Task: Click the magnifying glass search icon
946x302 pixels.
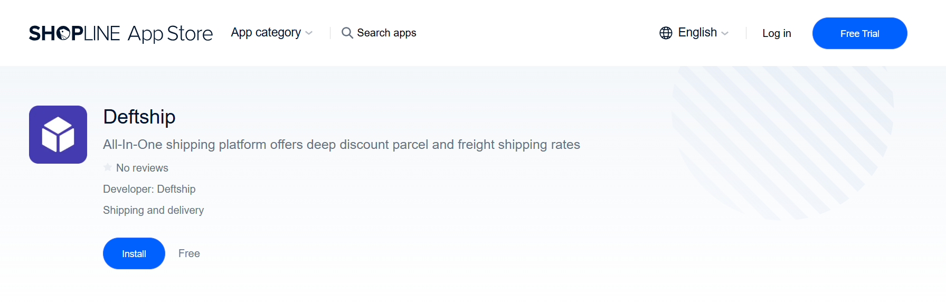Action: tap(347, 33)
